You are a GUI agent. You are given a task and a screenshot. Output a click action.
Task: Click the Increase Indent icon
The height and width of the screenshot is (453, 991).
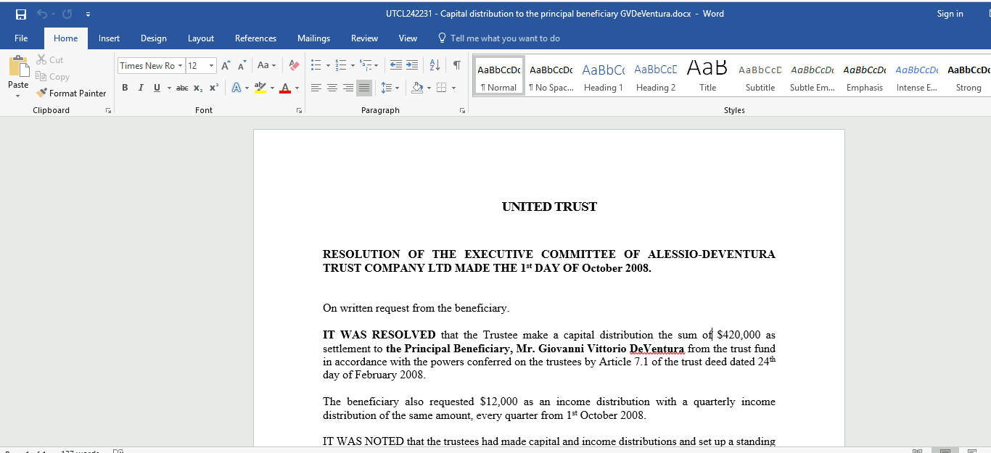pyautogui.click(x=412, y=65)
